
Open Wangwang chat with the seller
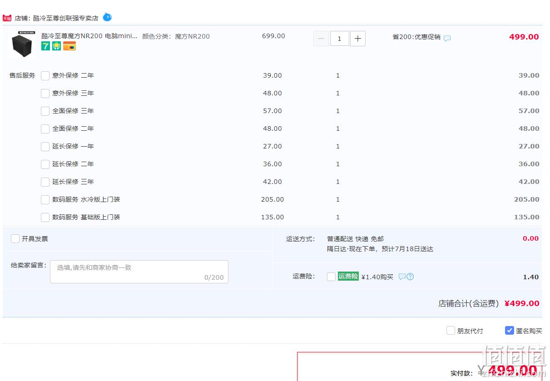coord(107,17)
